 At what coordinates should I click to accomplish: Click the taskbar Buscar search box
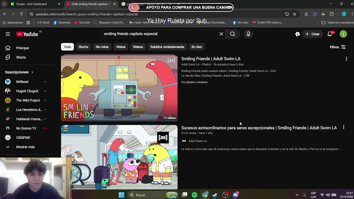(153, 195)
